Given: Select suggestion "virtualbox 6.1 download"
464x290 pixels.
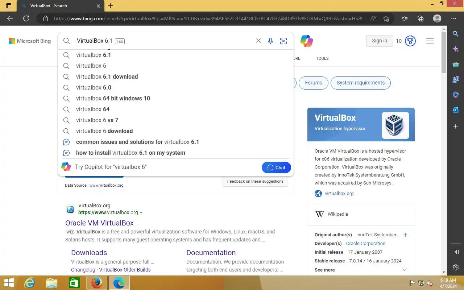Looking at the screenshot, I should tap(175, 76).
